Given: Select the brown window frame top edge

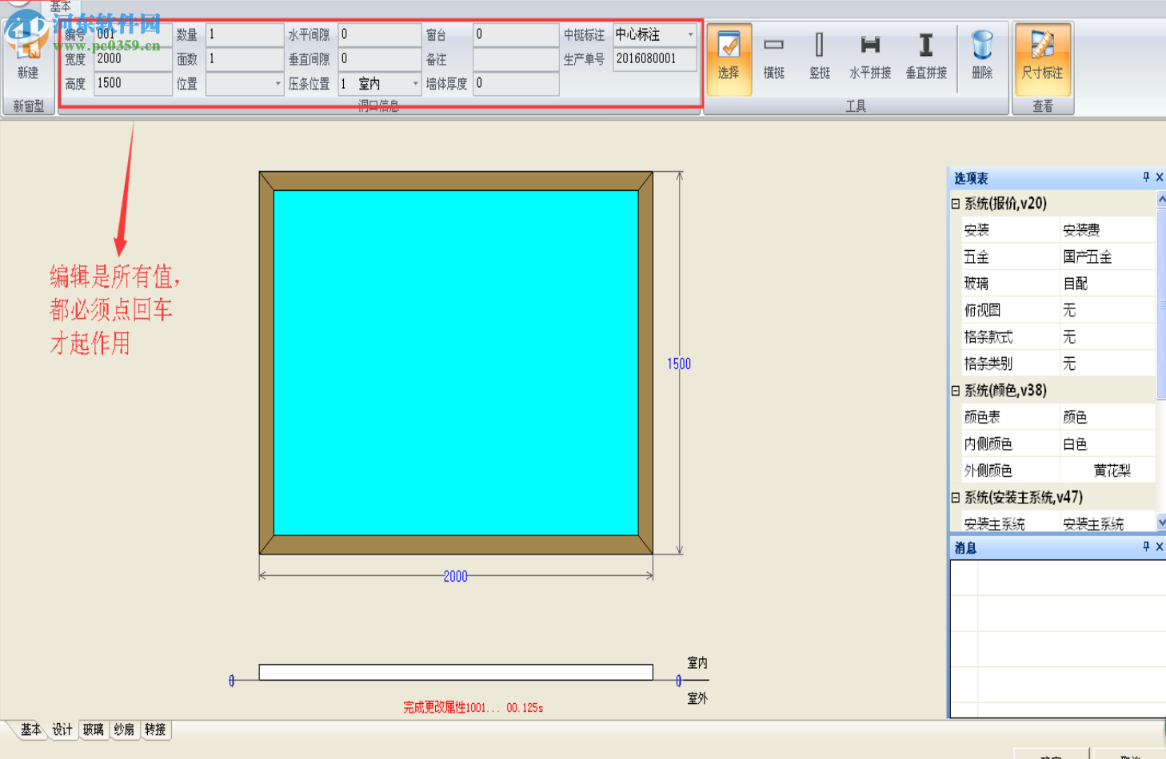Looking at the screenshot, I should point(456,181).
